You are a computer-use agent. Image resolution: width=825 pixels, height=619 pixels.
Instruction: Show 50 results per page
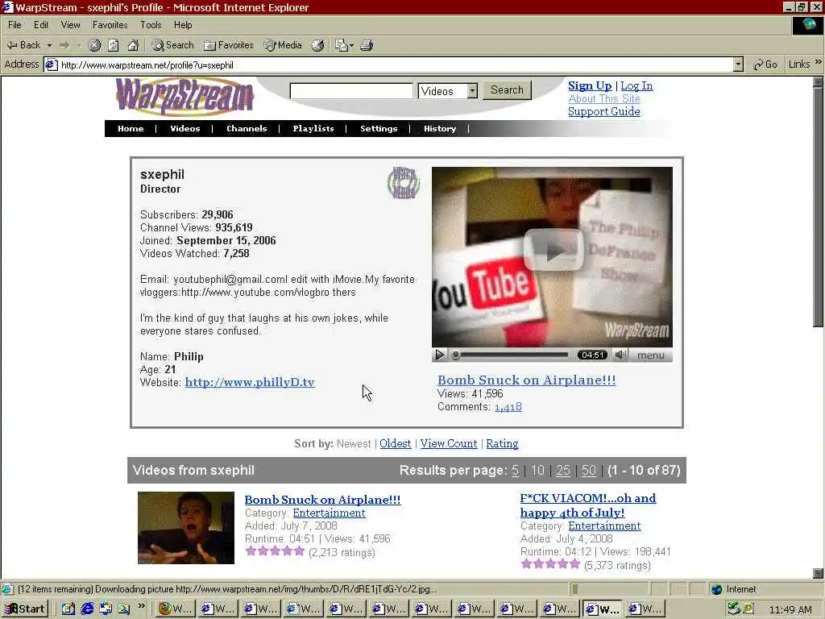[x=589, y=470]
